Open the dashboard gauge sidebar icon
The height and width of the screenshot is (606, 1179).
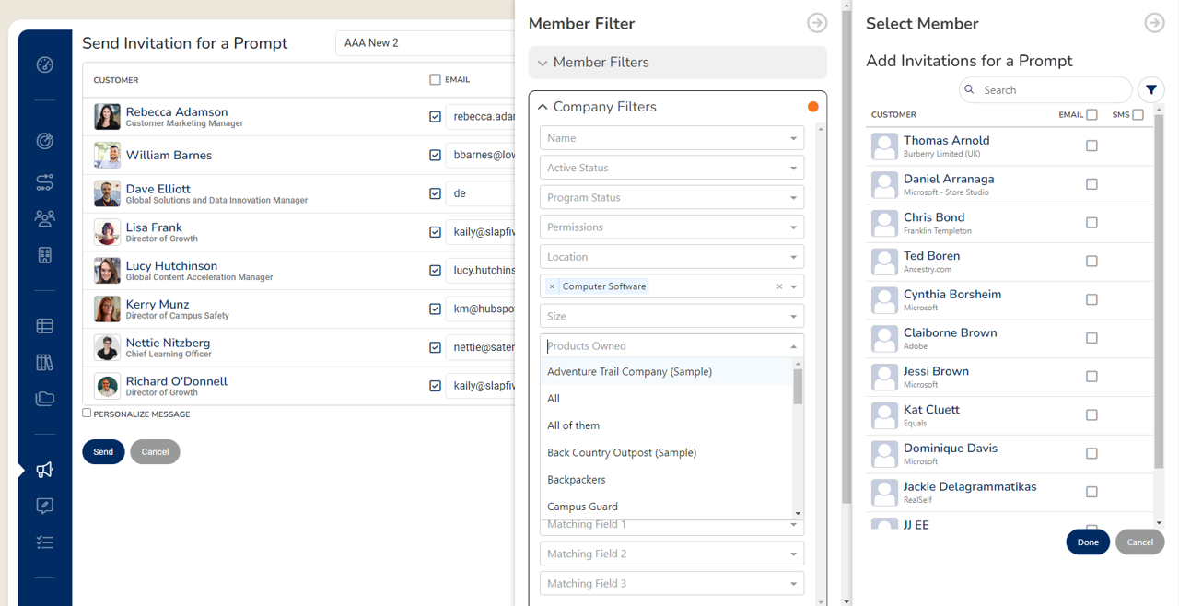point(44,64)
